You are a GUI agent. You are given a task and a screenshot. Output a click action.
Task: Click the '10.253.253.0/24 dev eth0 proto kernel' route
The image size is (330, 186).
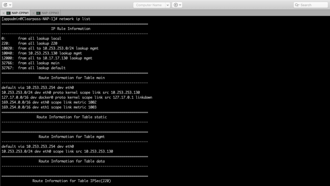pos(71,92)
